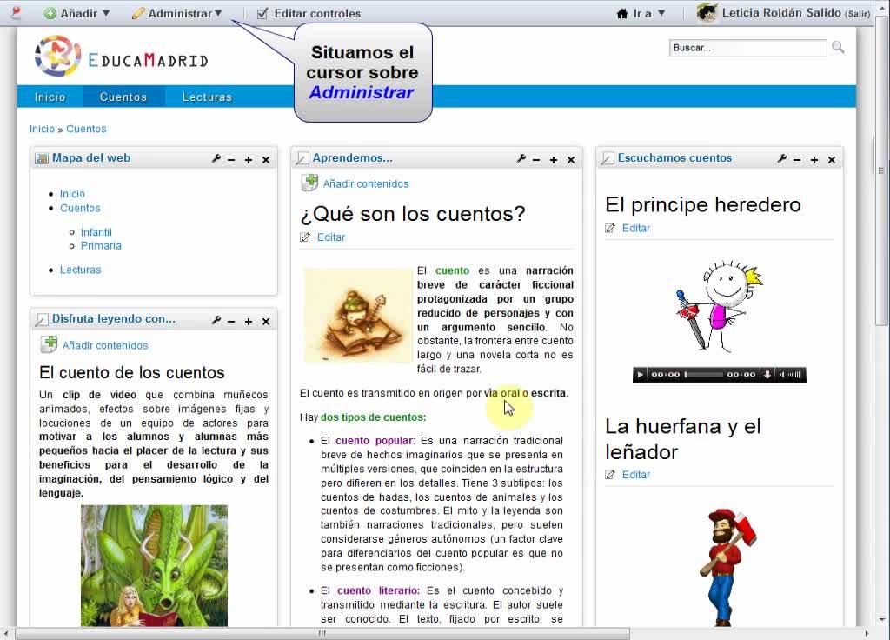
Task: Maximize the Escuchamos cuentos portlet
Action: pos(814,160)
